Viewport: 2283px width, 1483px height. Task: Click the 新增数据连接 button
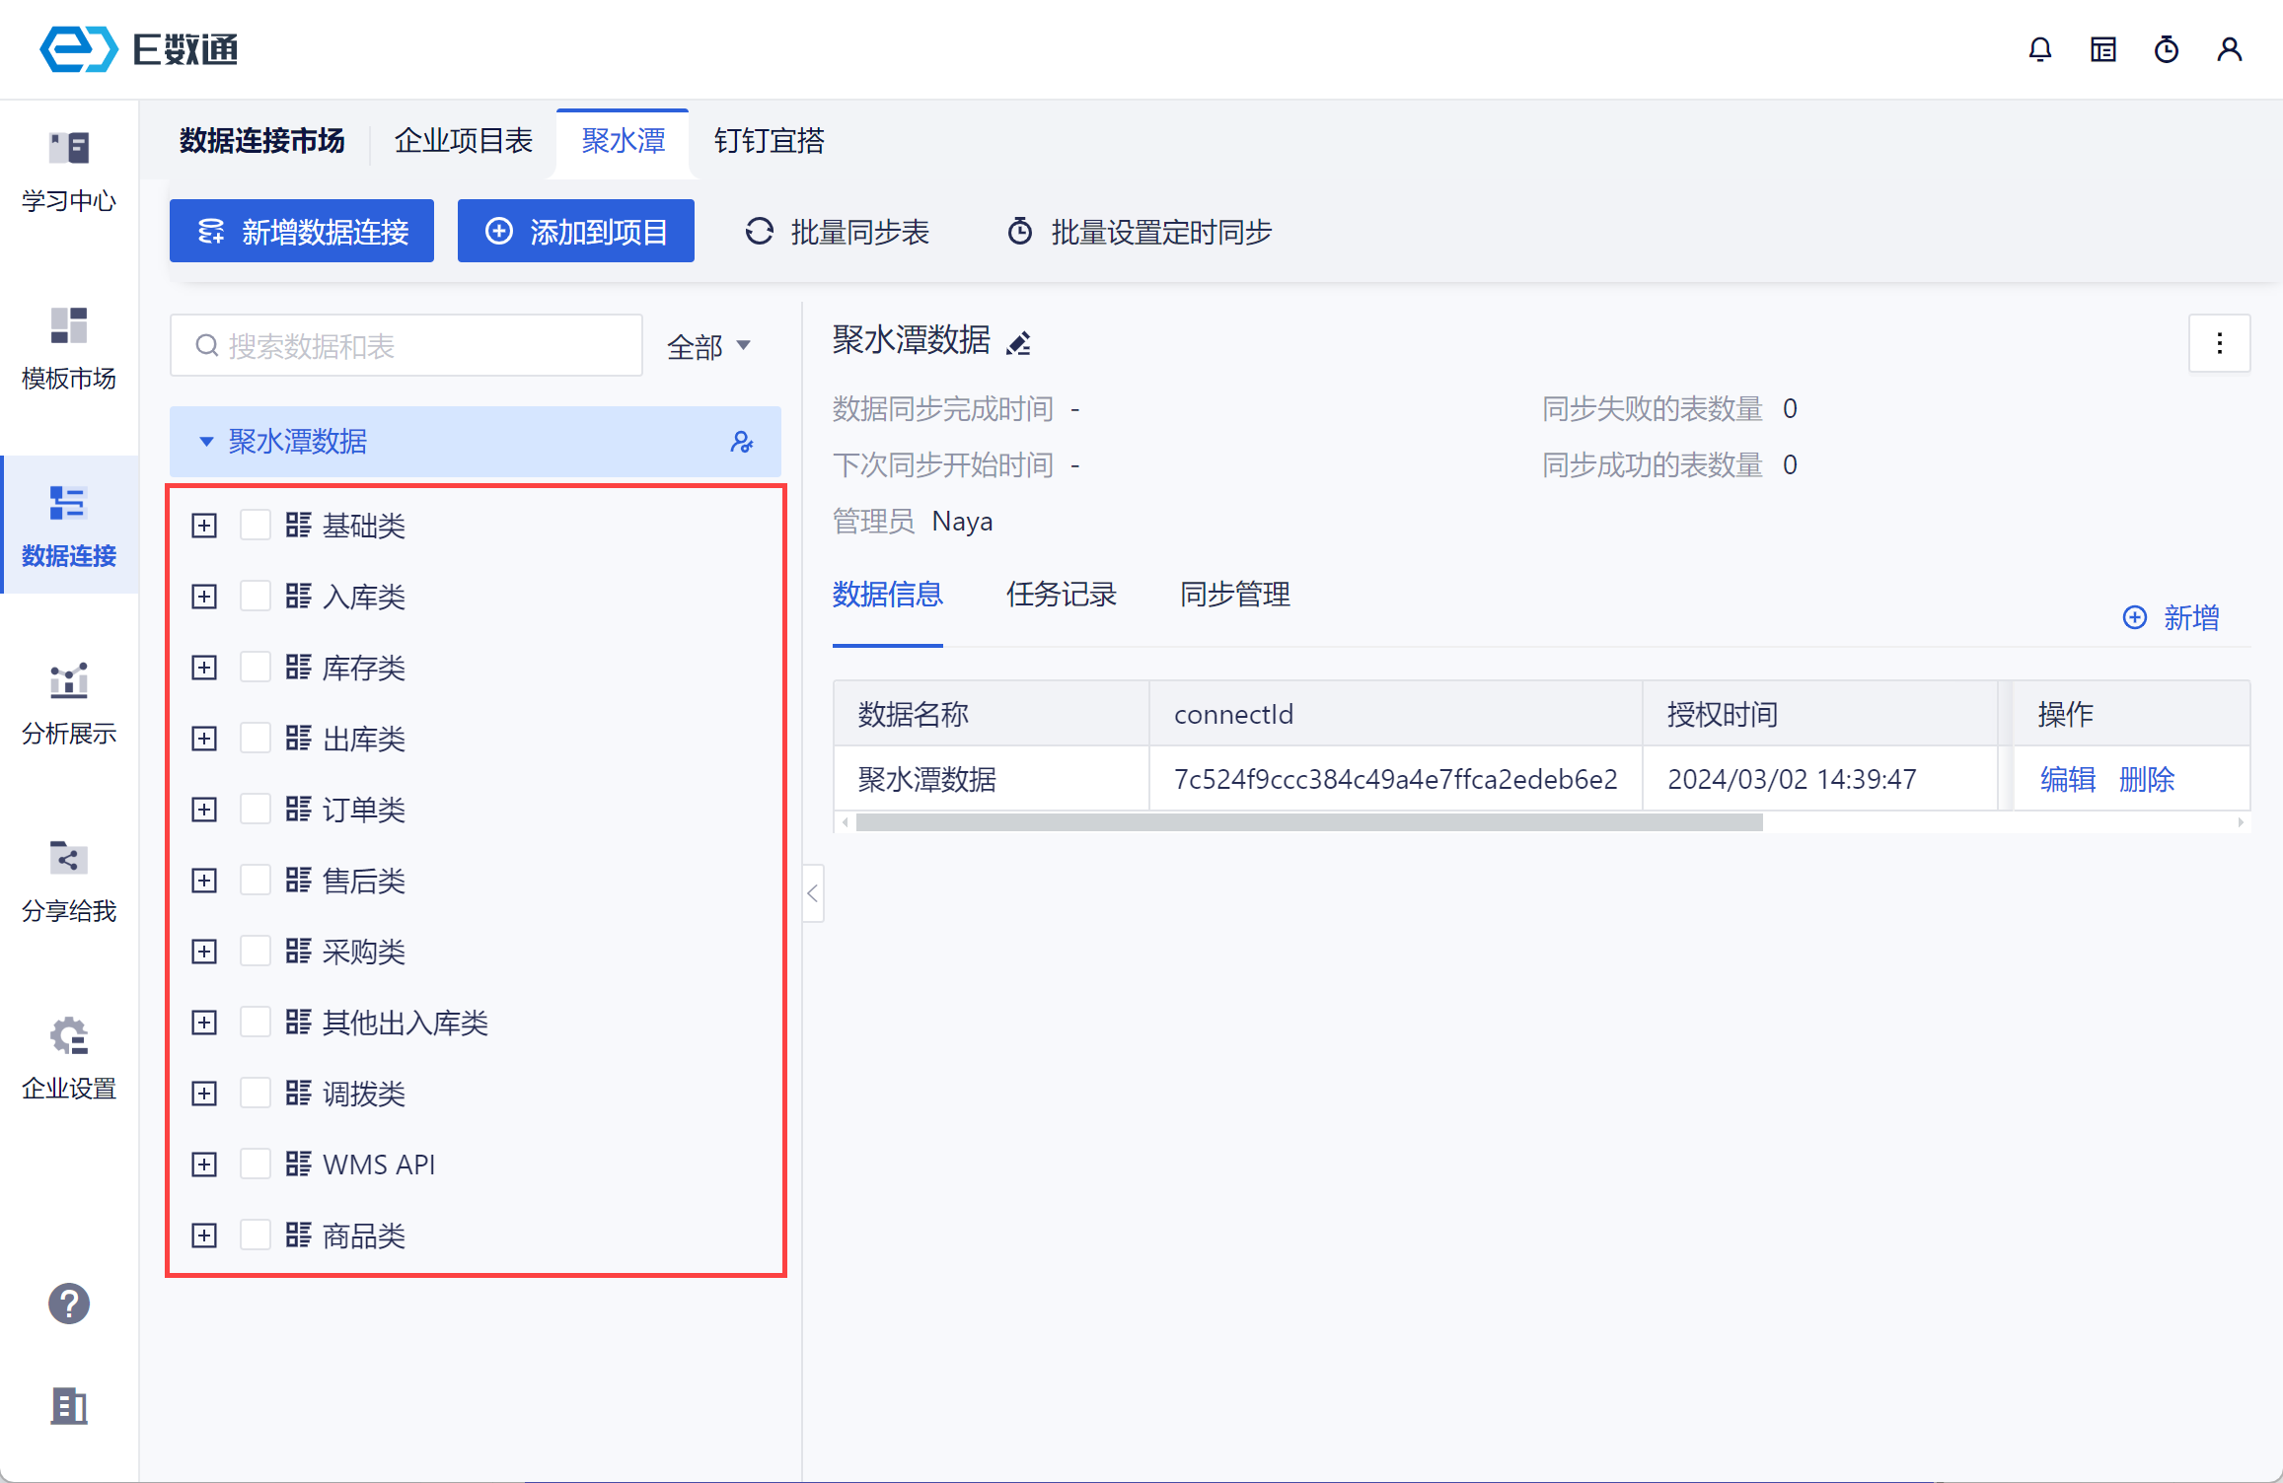coord(302,232)
